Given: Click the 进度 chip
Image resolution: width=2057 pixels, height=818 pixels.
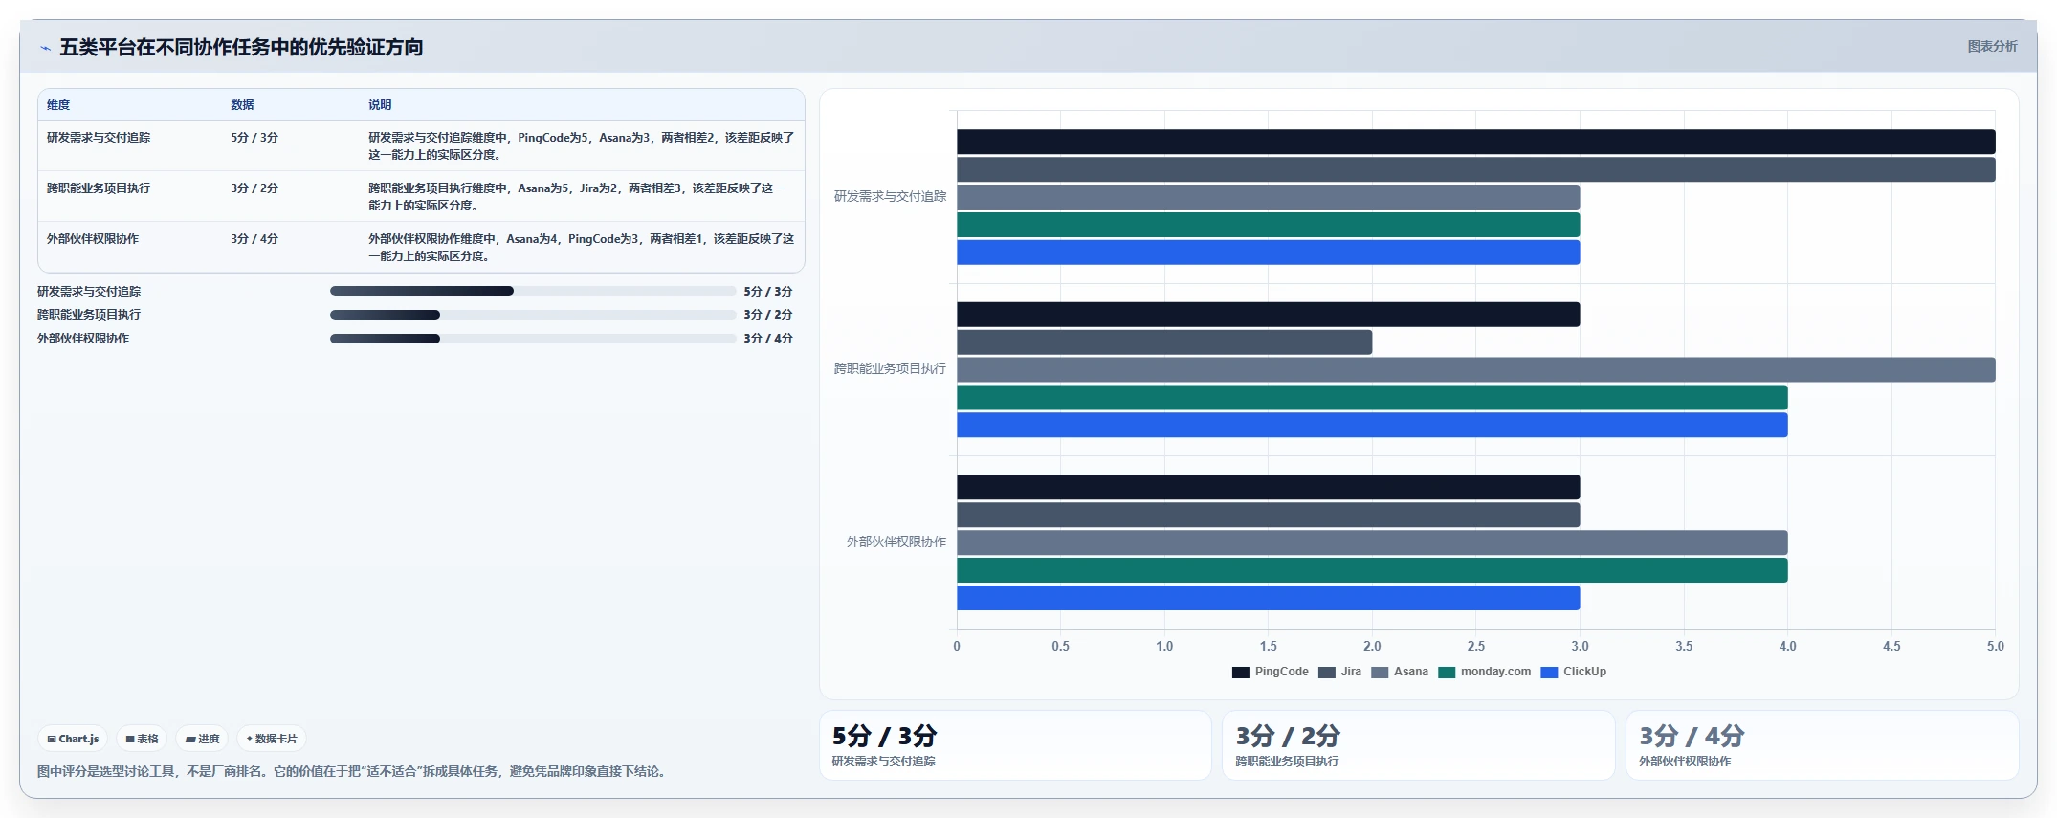Looking at the screenshot, I should tap(202, 739).
